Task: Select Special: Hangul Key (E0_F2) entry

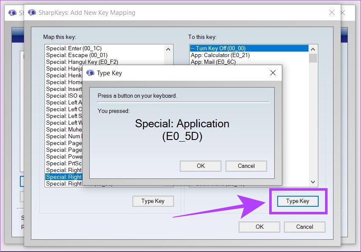Action: 105,62
